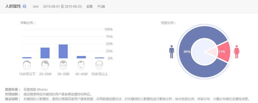
Task: Click the help question mark icon beside 人群属性
Action: pos(24,6)
